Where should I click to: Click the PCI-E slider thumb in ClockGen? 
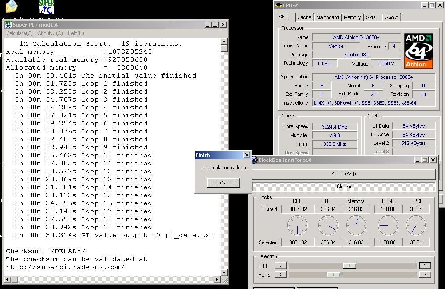pyautogui.click(x=334, y=274)
